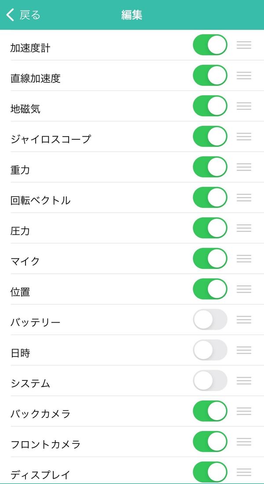
Task: Go back with the 戻る button
Action: click(x=23, y=15)
